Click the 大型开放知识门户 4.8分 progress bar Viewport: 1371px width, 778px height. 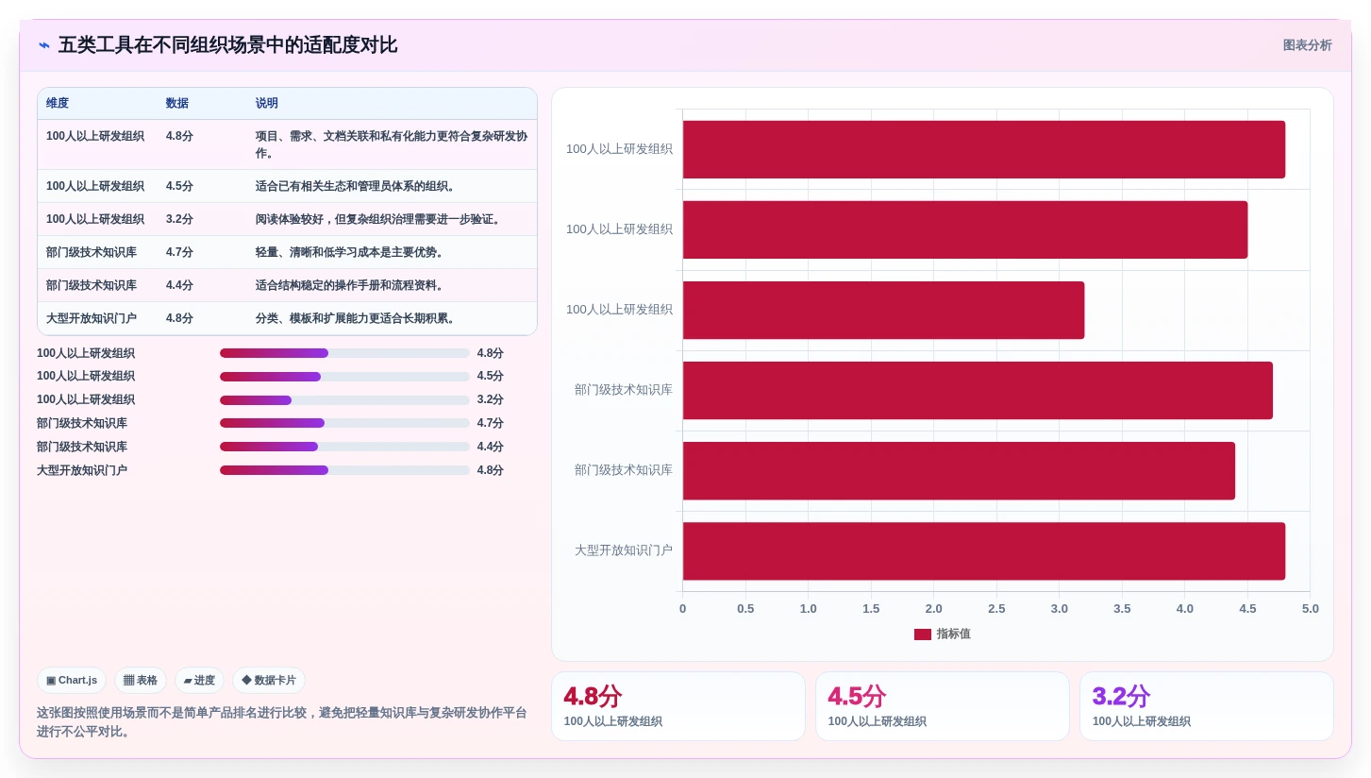coord(344,470)
